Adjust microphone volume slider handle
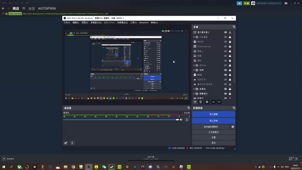Image resolution: width=302 pixels, height=170 pixels. pyautogui.click(x=177, y=120)
